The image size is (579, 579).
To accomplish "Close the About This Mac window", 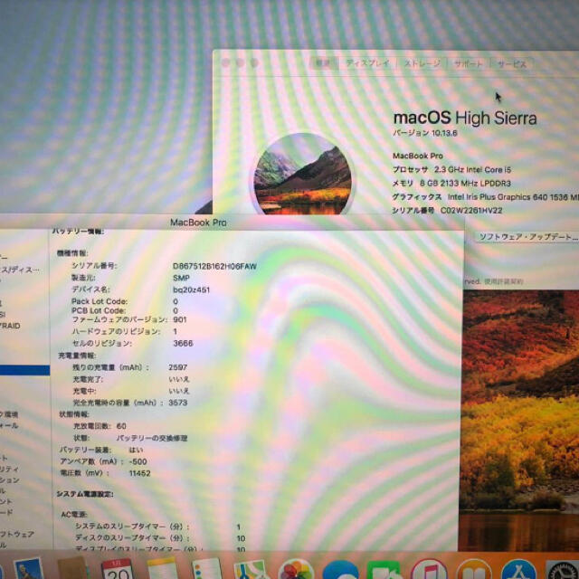I will [225, 62].
